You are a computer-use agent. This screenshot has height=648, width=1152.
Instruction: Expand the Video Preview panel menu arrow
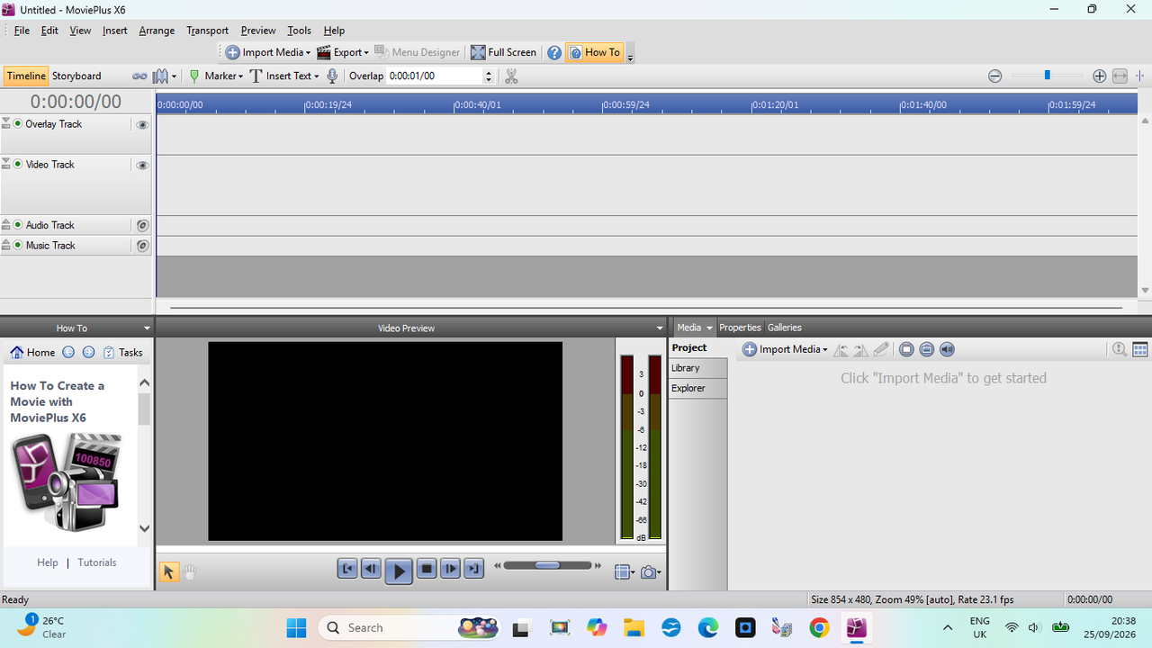(x=660, y=328)
